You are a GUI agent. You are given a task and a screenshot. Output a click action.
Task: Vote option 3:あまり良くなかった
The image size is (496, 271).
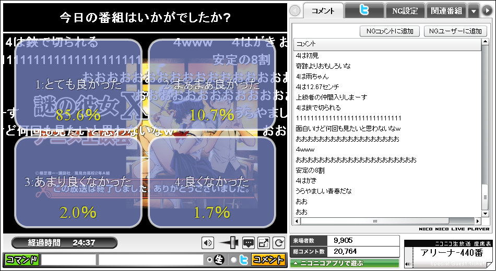pyautogui.click(x=78, y=182)
